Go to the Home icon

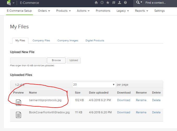(x=96, y=3)
